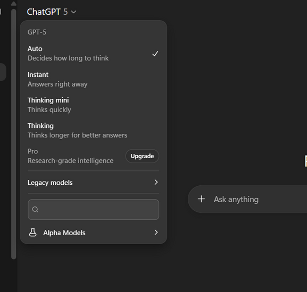Click the Upgrade button
Image resolution: width=307 pixels, height=292 pixels.
(x=142, y=156)
